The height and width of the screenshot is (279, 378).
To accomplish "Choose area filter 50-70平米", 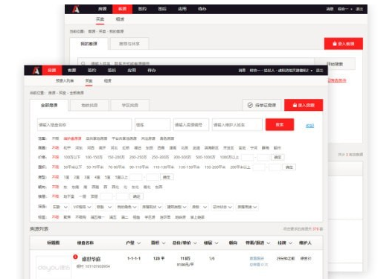I will pyautogui.click(x=94, y=167).
